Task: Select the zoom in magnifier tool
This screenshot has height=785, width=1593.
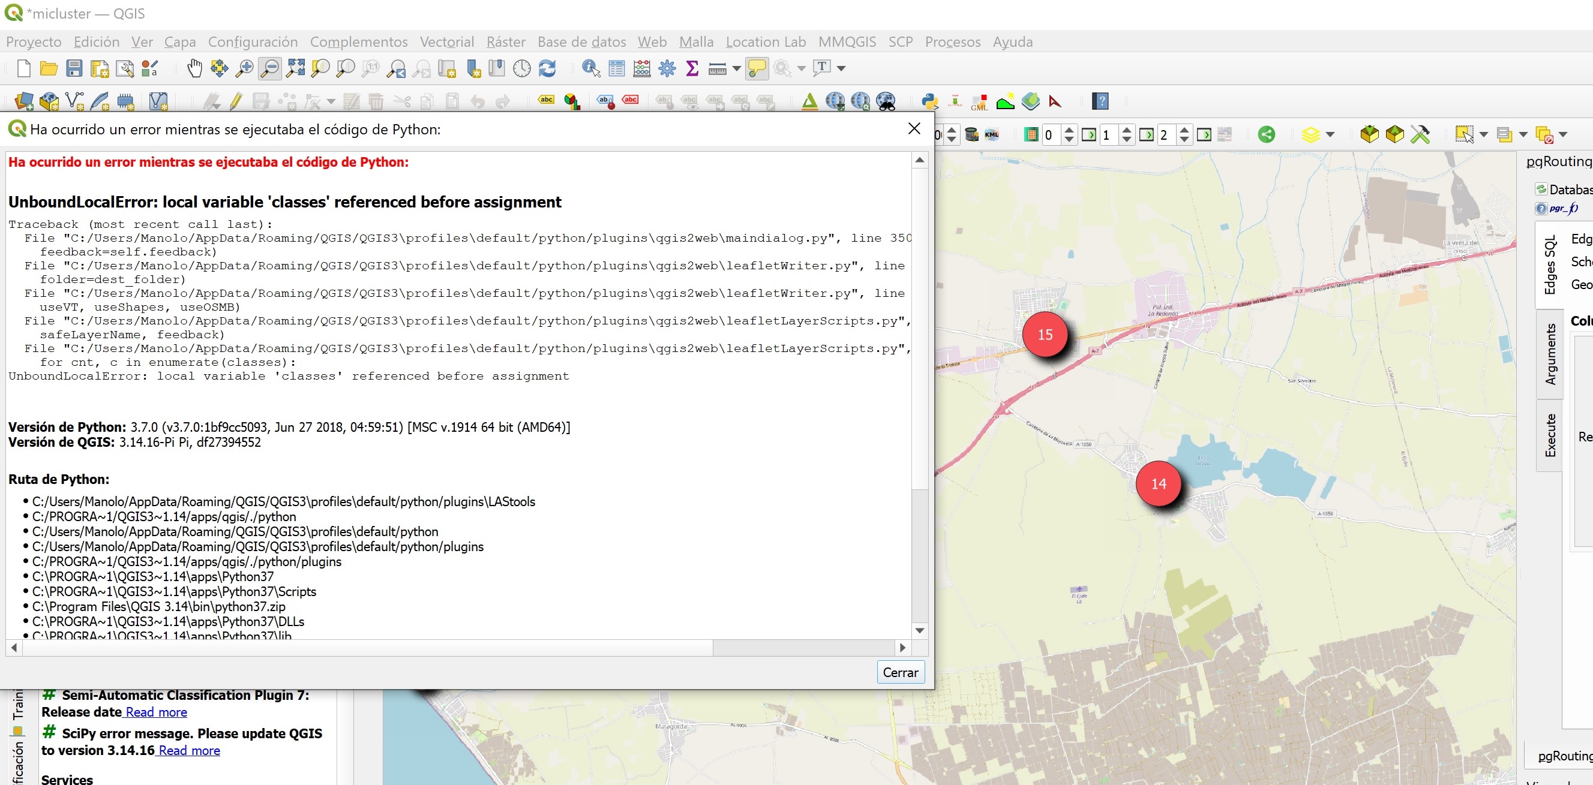Action: point(245,68)
